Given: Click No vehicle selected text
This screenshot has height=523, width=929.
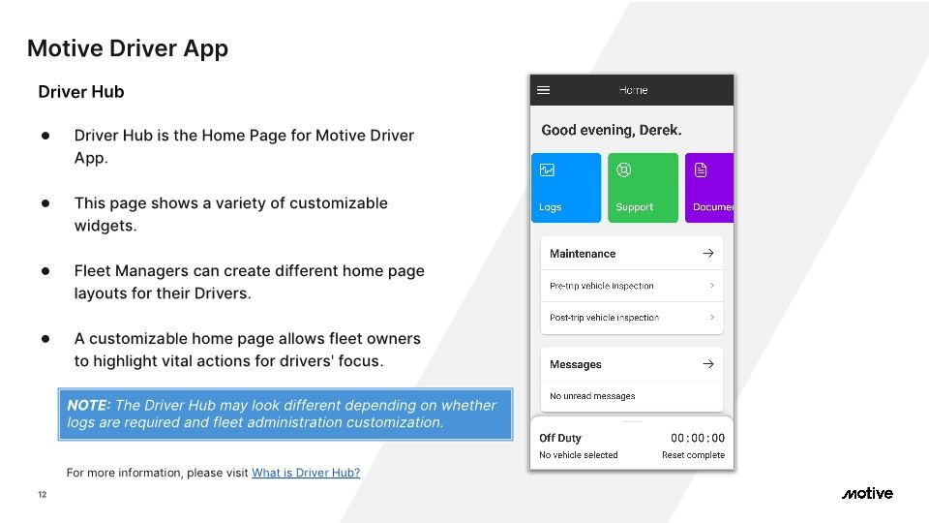Looking at the screenshot, I should click(x=579, y=455).
